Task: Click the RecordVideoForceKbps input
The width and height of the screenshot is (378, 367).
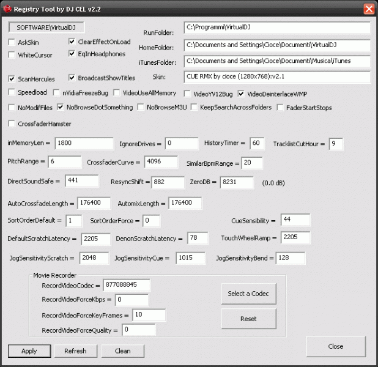Action: pyautogui.click(x=132, y=300)
